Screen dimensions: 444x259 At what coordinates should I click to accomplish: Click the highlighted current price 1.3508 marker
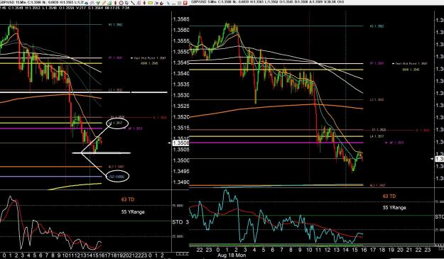point(180,143)
